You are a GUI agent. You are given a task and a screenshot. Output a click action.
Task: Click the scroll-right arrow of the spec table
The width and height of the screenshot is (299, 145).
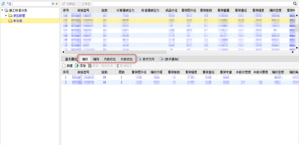(293, 52)
